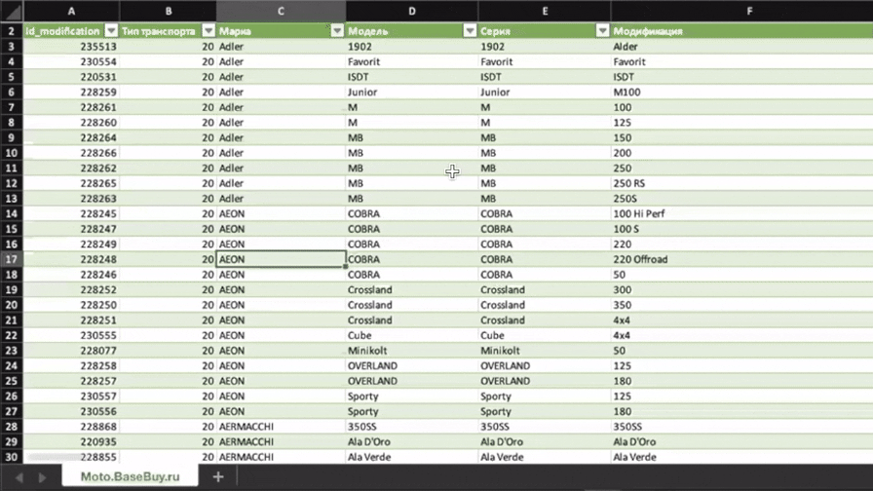Click the AERMACCHI cell in row 29
The image size is (873, 491).
point(281,442)
